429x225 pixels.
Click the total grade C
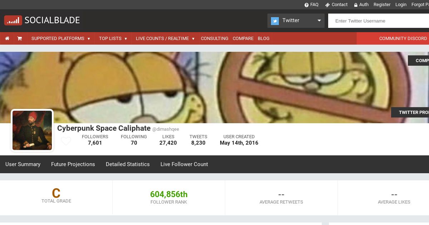[x=56, y=193]
